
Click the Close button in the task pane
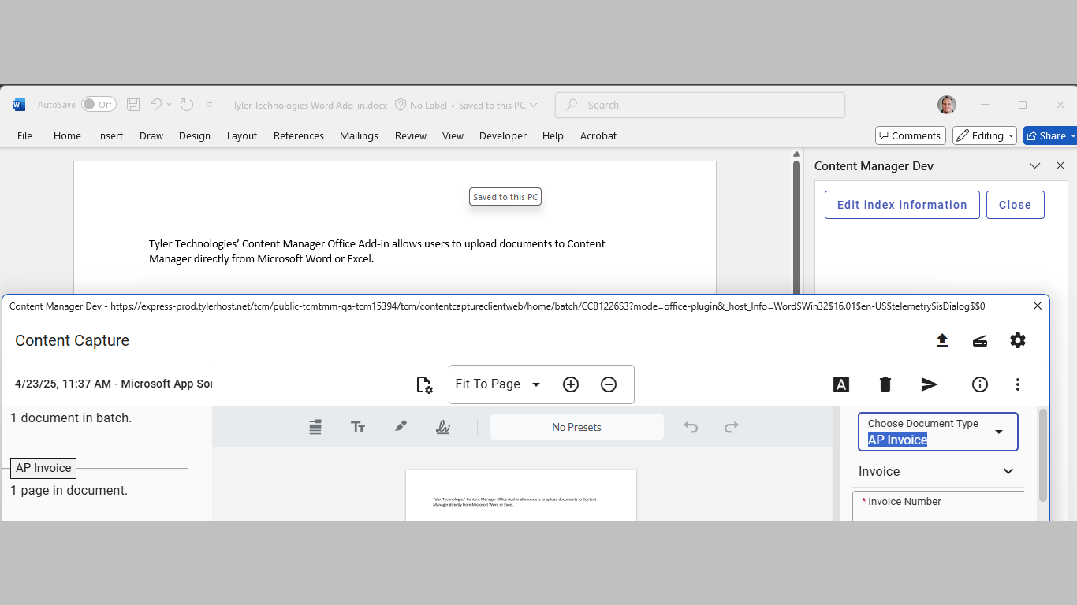click(1015, 205)
